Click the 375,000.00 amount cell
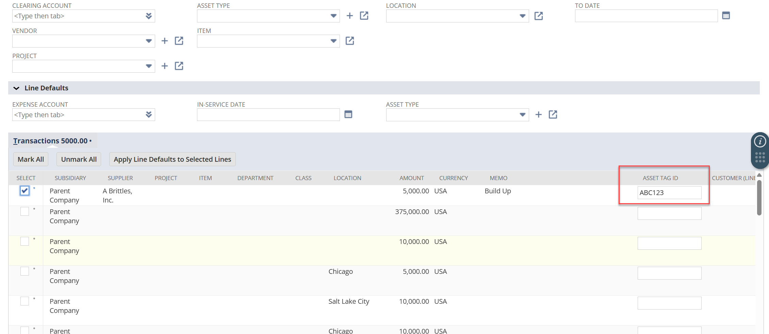Screen dimensions: 769x334 pos(412,212)
